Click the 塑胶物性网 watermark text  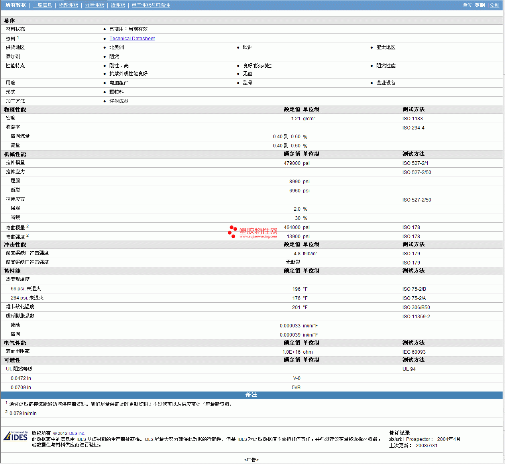(x=258, y=231)
